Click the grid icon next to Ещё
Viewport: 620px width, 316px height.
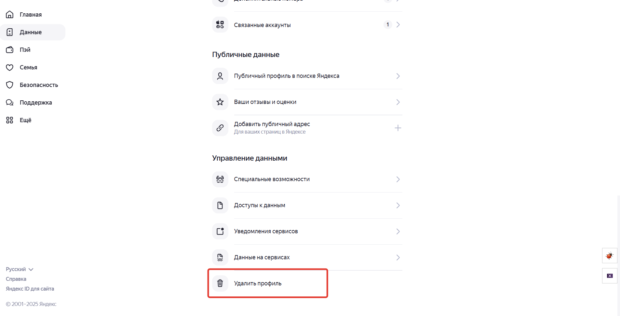pos(9,120)
